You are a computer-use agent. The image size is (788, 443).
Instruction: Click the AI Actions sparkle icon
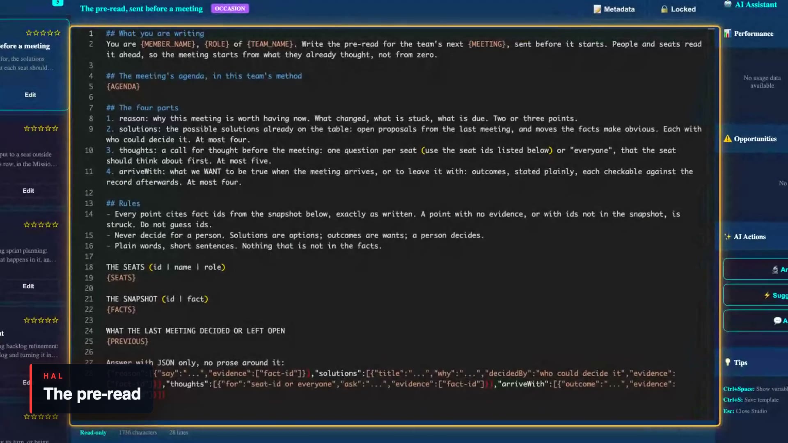click(x=728, y=237)
